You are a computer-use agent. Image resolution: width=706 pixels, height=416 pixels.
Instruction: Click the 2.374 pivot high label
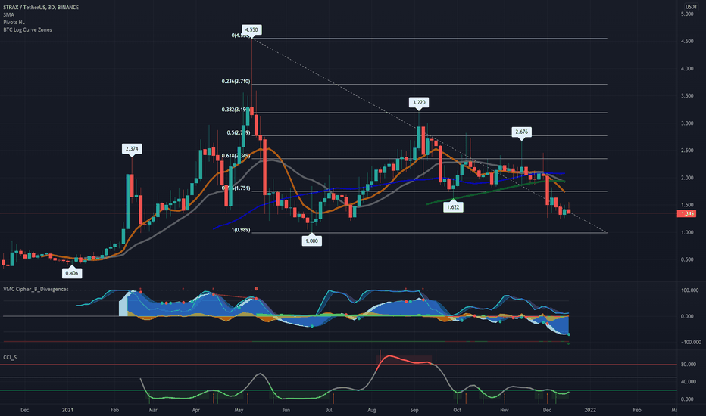coord(132,148)
